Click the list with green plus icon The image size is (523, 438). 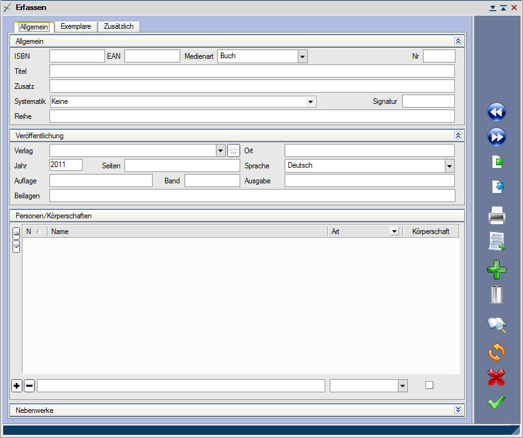497,241
